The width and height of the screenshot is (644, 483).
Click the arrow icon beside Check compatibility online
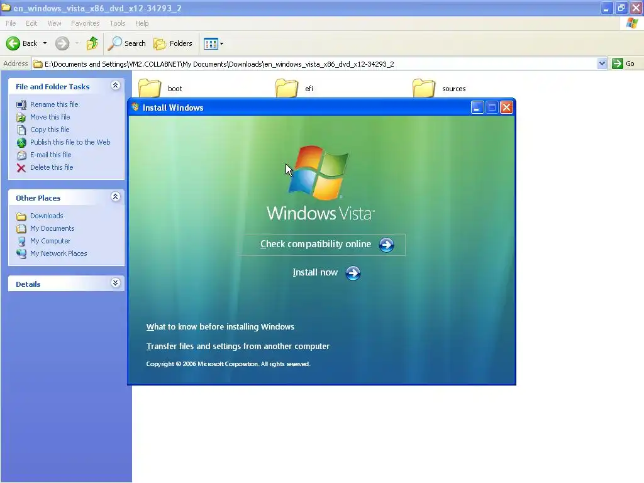[386, 245]
